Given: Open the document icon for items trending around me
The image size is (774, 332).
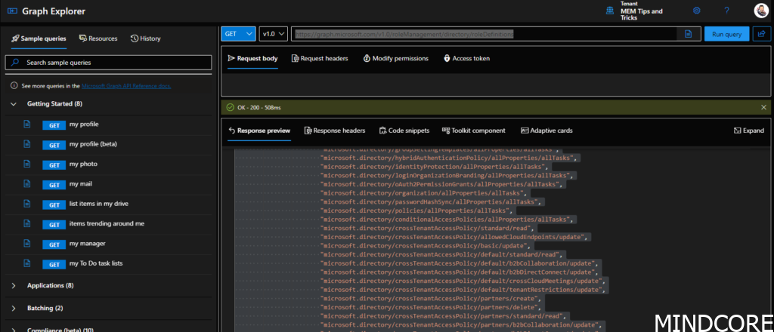Looking at the screenshot, I should tap(28, 223).
